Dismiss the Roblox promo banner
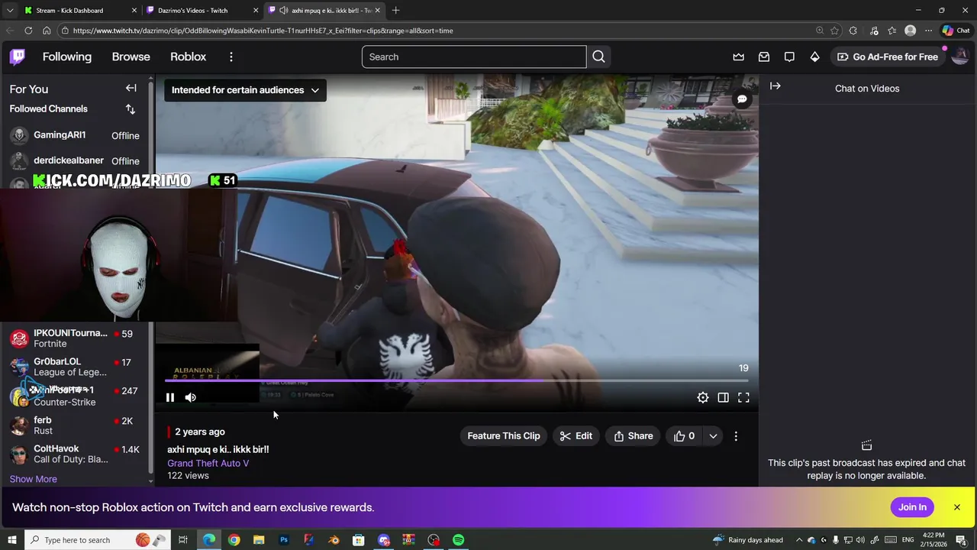This screenshot has height=550, width=977. [x=956, y=507]
